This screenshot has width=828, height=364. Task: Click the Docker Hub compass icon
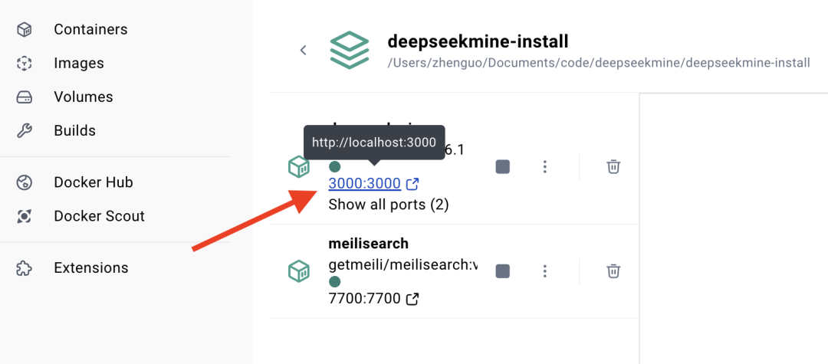point(25,182)
